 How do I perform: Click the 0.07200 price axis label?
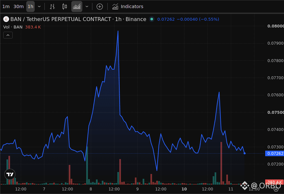pyautogui.click(x=275, y=164)
